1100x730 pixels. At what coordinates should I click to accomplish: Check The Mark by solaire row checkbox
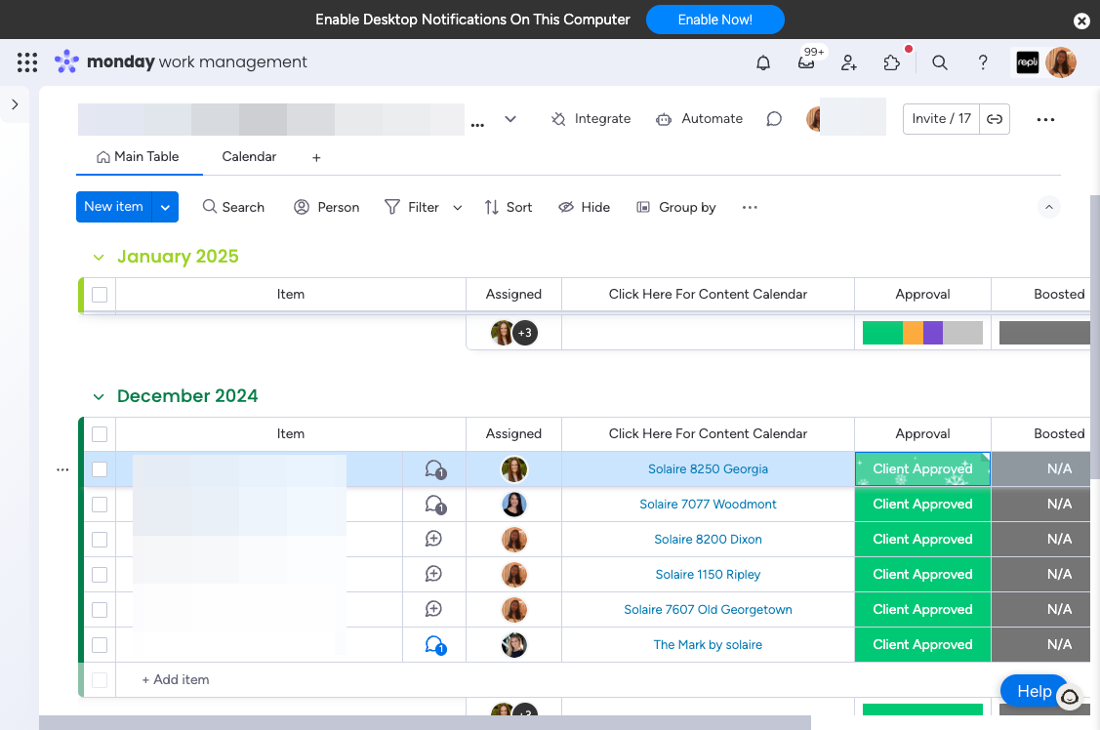(100, 644)
